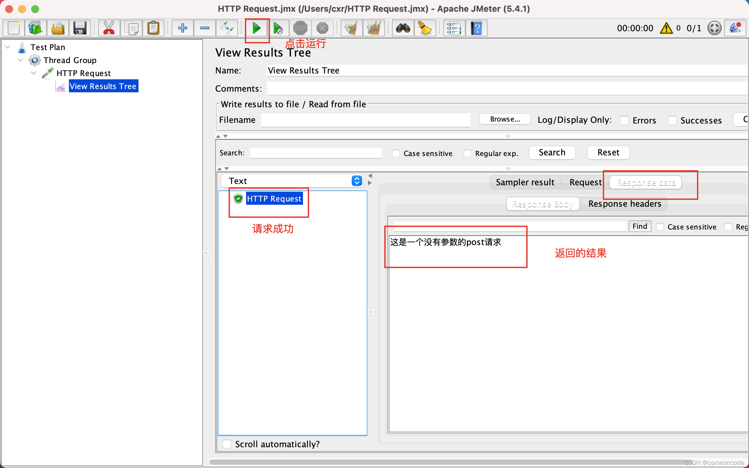Screen dimensions: 749x468
Task: Click the yellow warning log viewer icon
Action: [666, 28]
